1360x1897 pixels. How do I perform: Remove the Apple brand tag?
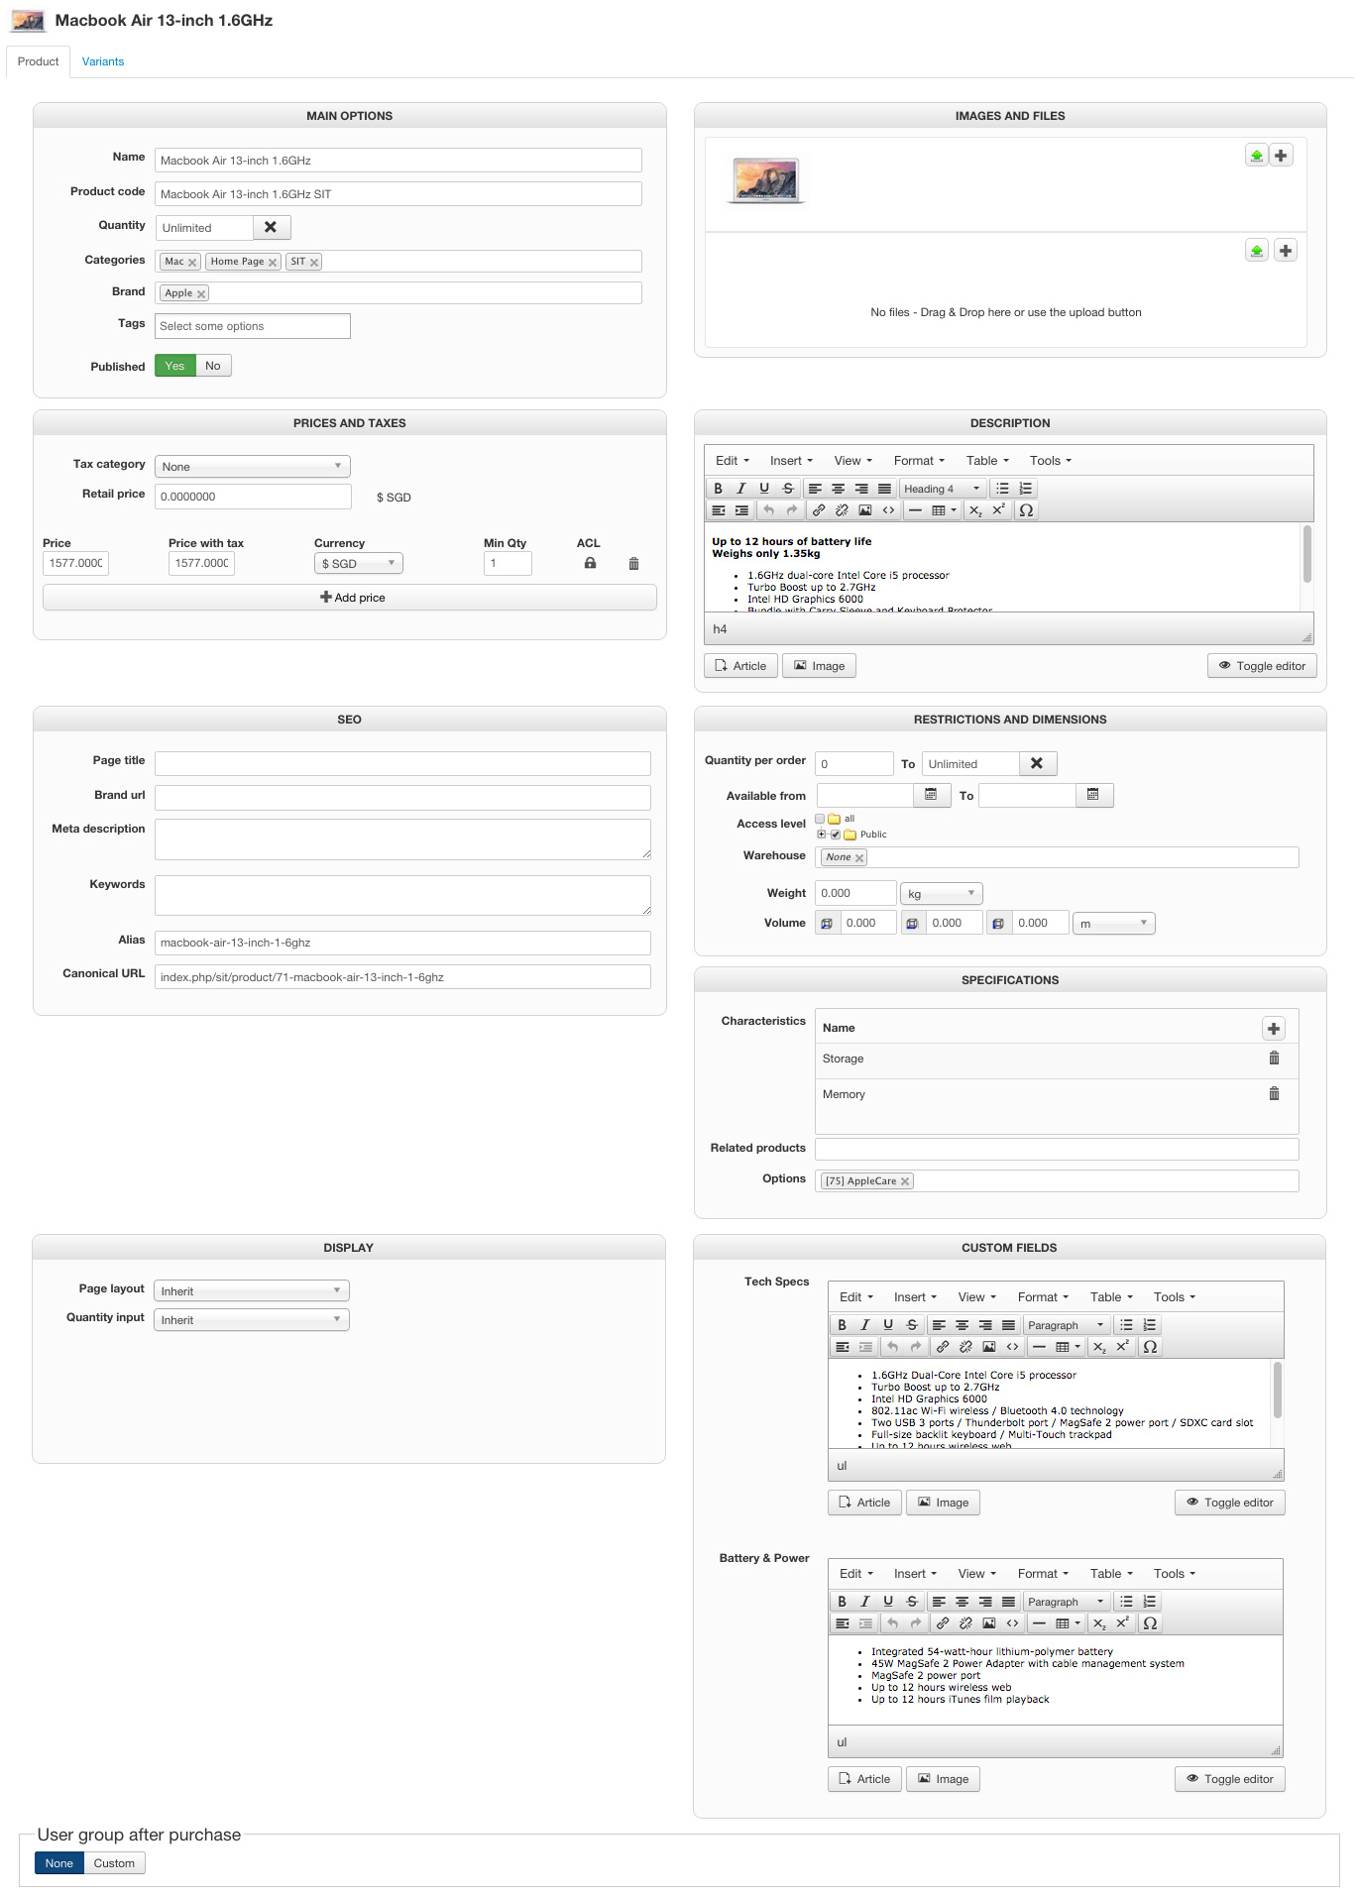point(201,294)
